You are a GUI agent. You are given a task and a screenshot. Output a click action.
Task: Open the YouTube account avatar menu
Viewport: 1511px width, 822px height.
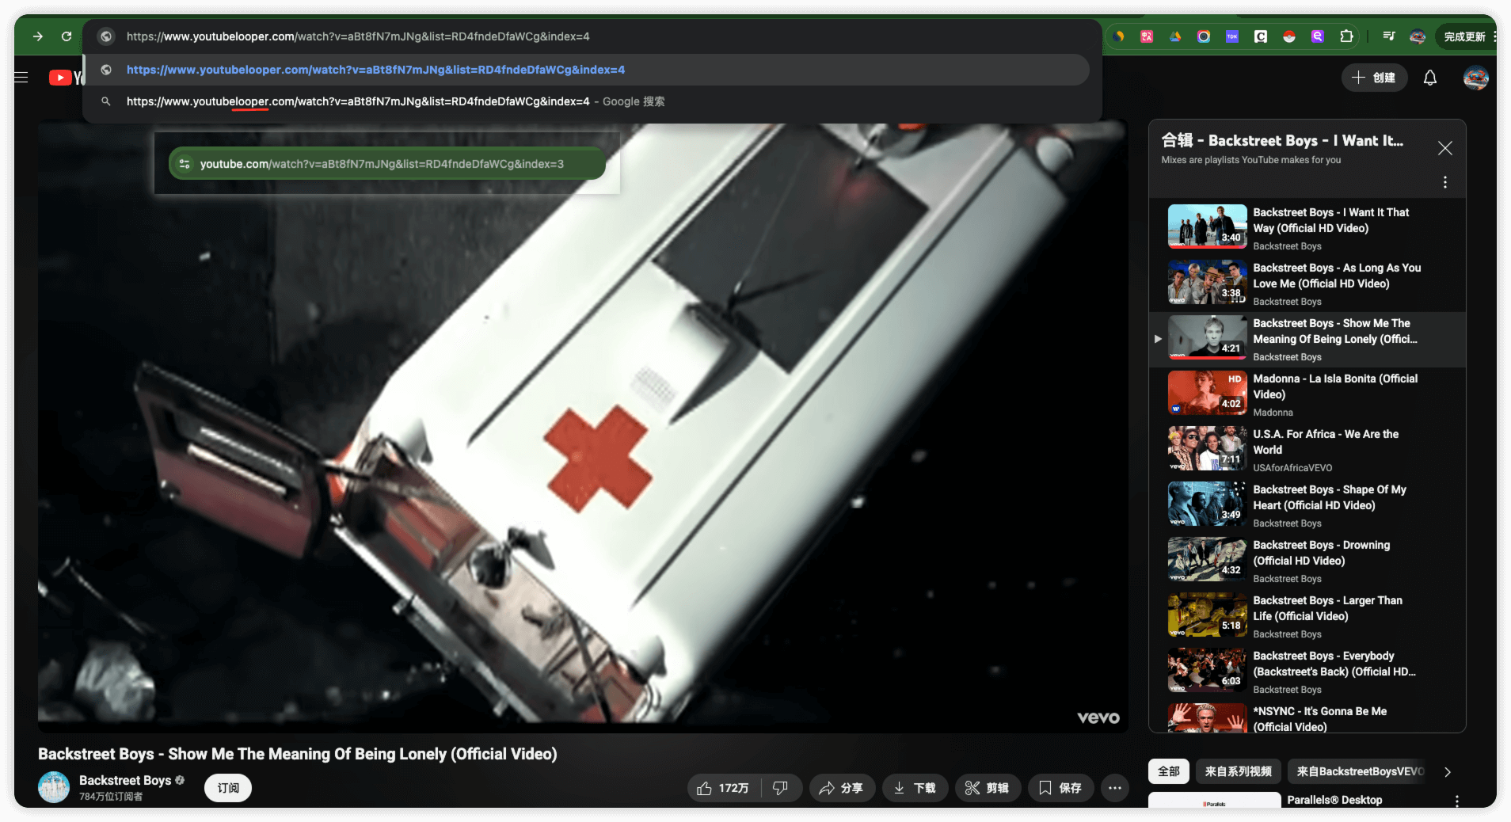point(1476,78)
